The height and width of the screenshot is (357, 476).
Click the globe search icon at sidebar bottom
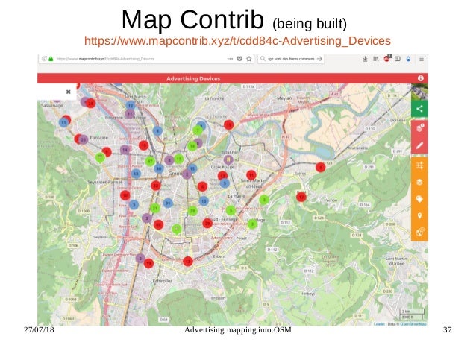coord(419,233)
